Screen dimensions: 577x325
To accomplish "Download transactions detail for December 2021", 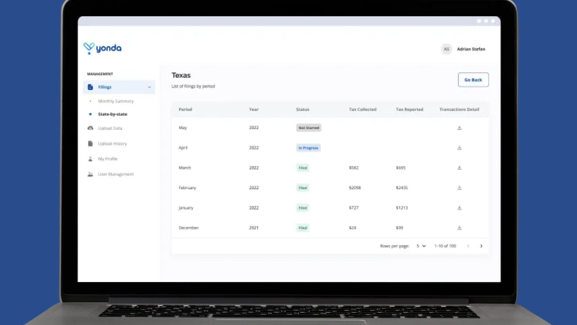I will click(459, 228).
